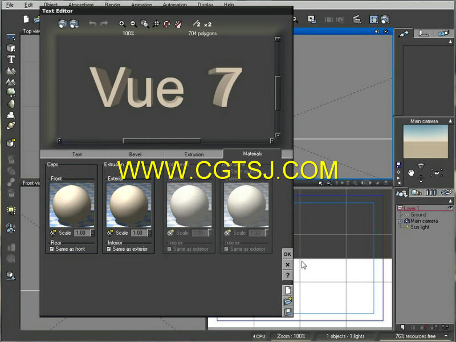The height and width of the screenshot is (342, 456).
Task: Add a cloud from the left toolbar
Action: pyautogui.click(x=11, y=115)
